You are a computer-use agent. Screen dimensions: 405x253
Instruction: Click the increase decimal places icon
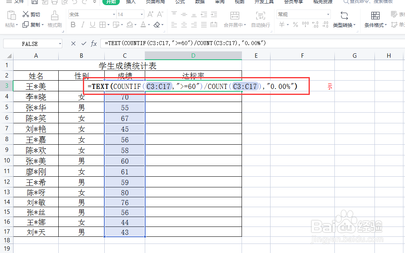point(315,25)
